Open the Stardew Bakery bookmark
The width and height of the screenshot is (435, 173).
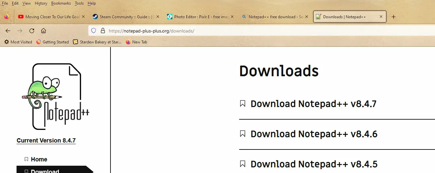(97, 42)
